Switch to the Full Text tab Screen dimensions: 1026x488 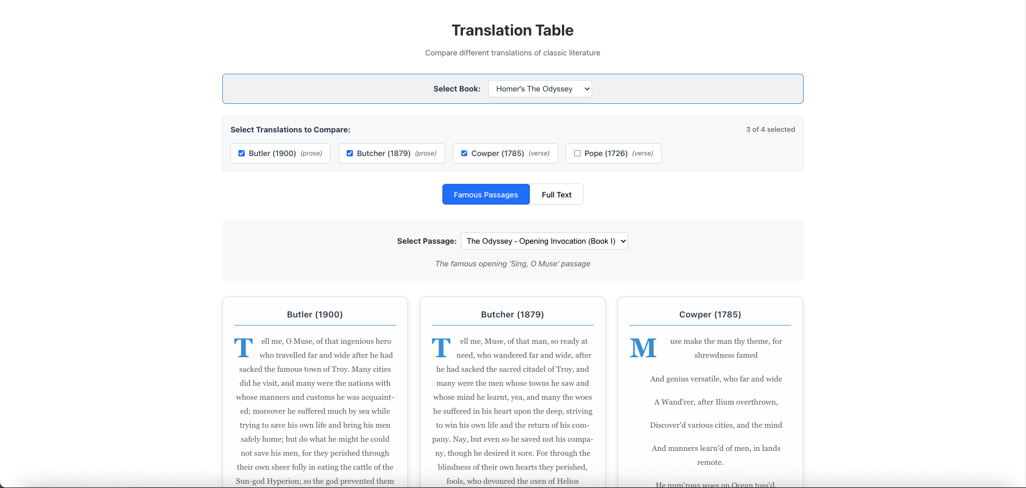(x=556, y=194)
